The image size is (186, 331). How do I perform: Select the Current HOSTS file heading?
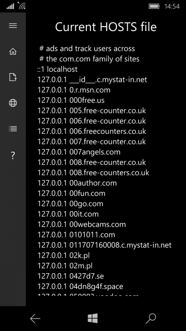coord(106,27)
